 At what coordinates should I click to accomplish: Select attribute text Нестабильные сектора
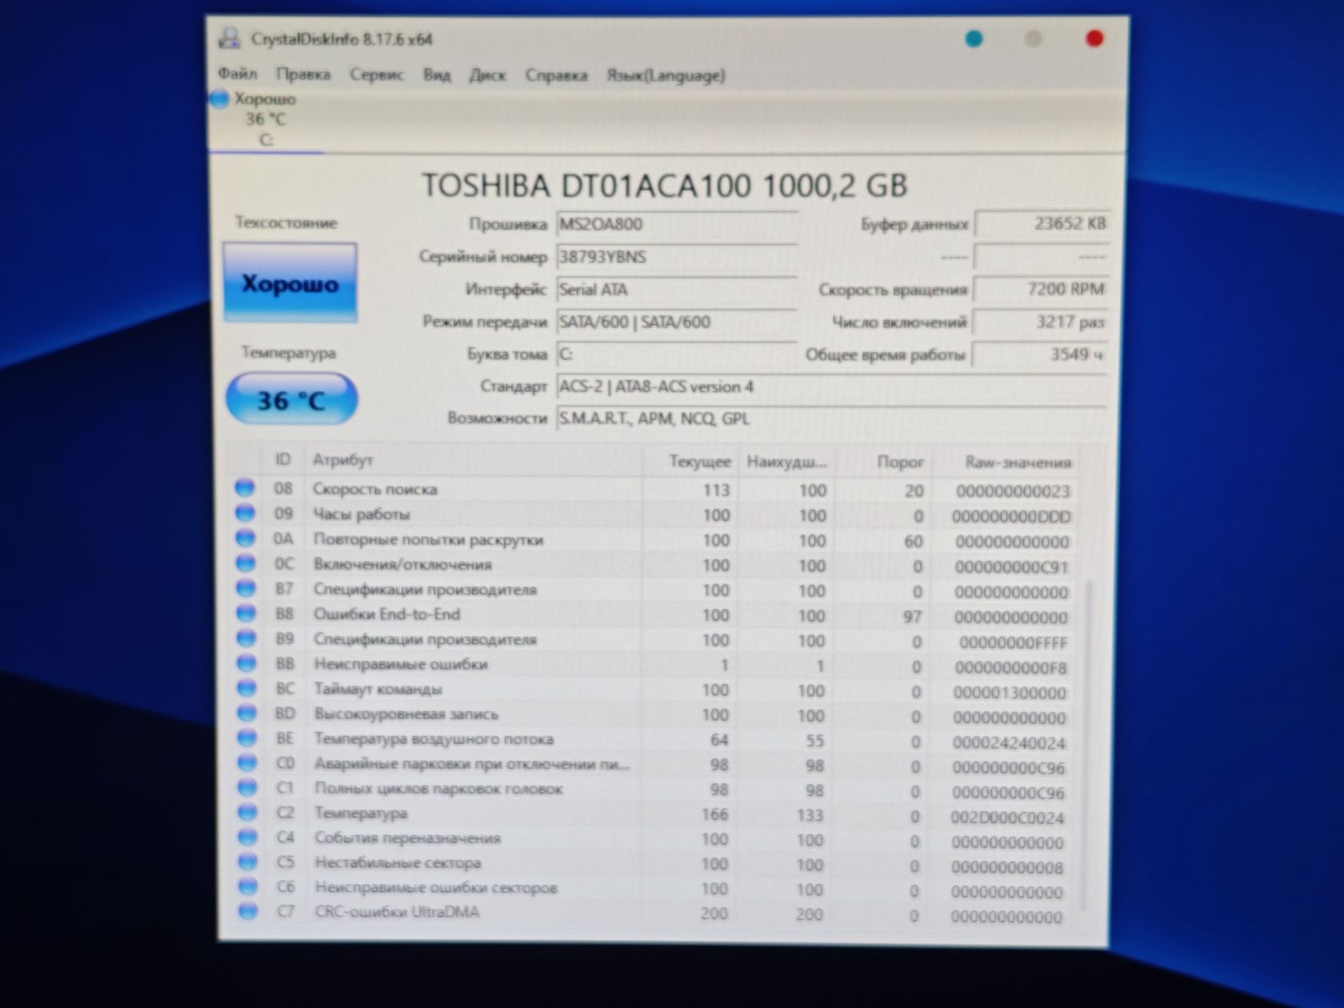[x=398, y=862]
